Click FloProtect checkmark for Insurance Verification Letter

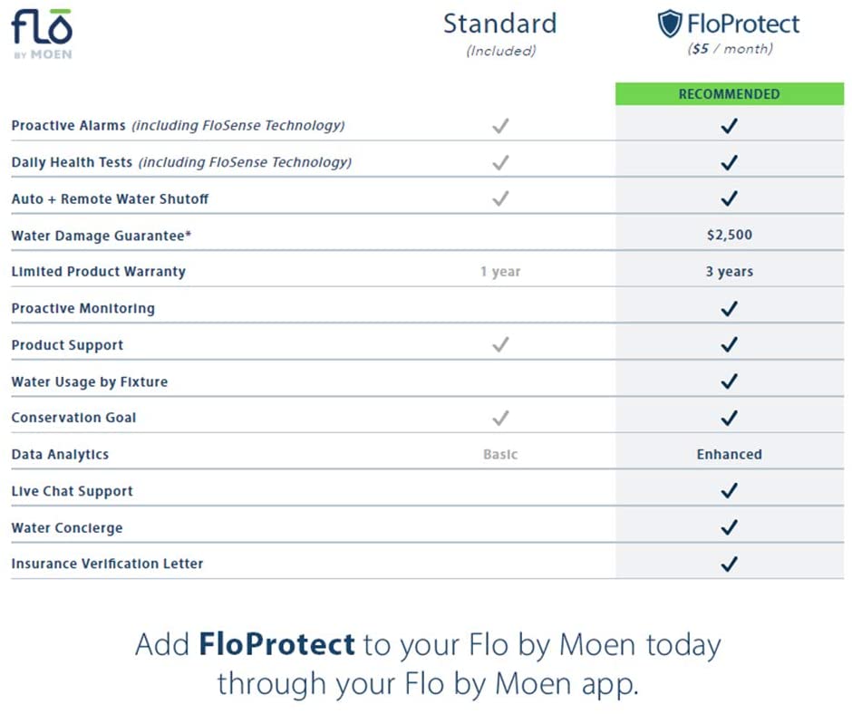[x=730, y=564]
